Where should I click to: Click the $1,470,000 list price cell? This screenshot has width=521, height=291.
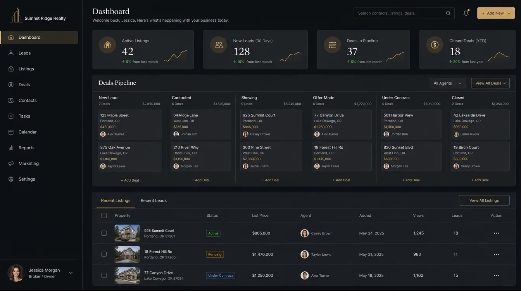pyautogui.click(x=262, y=254)
